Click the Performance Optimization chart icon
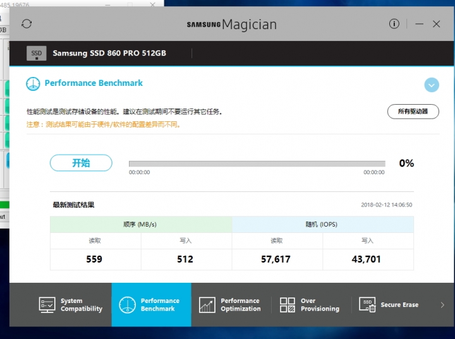The image size is (455, 339). tap(207, 305)
